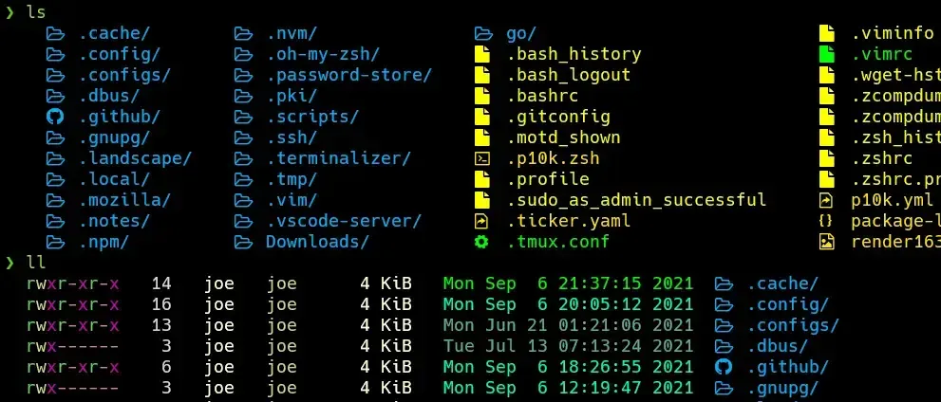This screenshot has width=941, height=402.
Task: Click the symlink icon beside p10k.yml
Action: click(827, 200)
